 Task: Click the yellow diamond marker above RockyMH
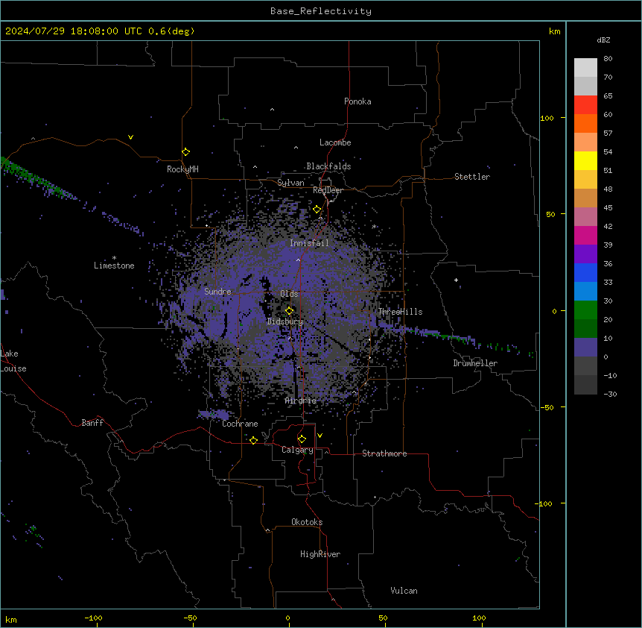pos(186,151)
